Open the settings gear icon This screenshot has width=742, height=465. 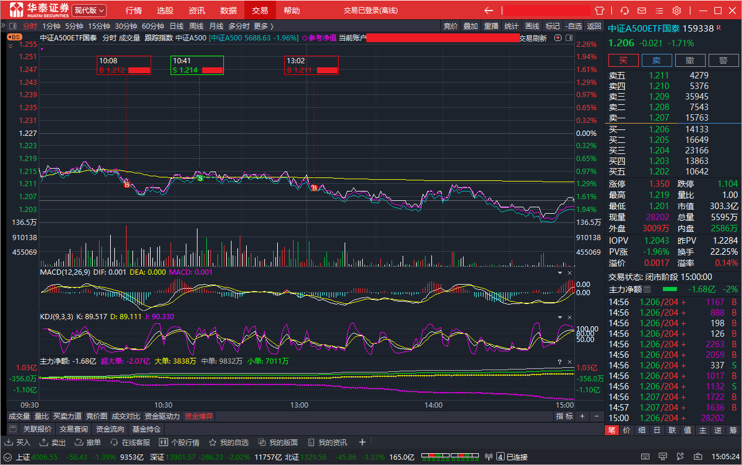coord(676,11)
